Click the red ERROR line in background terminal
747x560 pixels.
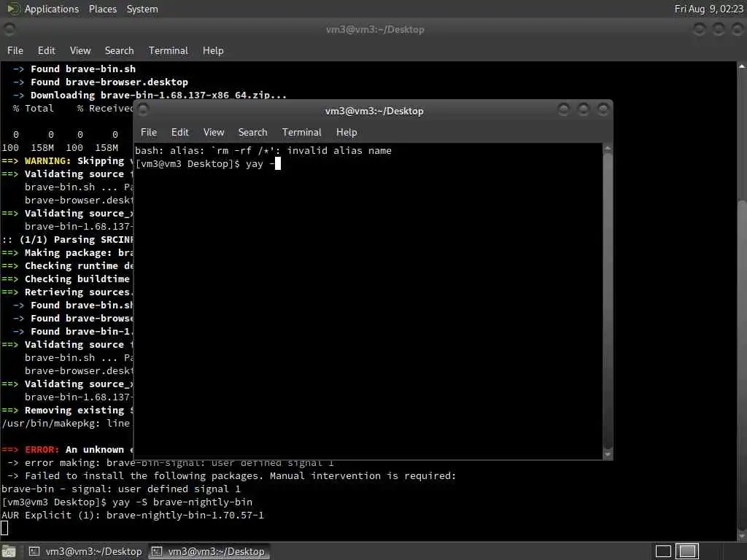point(67,449)
